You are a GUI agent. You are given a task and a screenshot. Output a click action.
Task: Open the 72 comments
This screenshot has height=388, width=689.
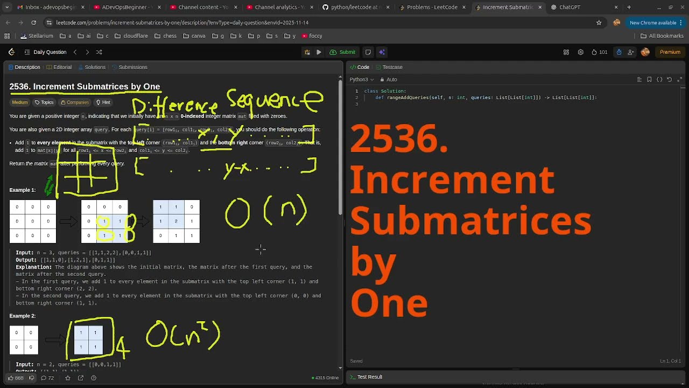(x=48, y=378)
